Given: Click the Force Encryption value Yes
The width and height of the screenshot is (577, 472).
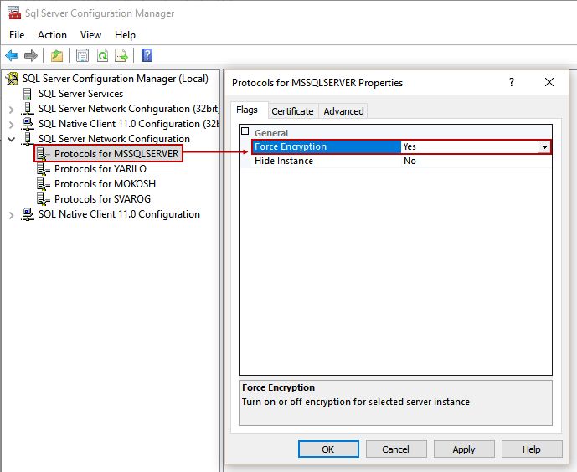Looking at the screenshot, I should point(410,146).
